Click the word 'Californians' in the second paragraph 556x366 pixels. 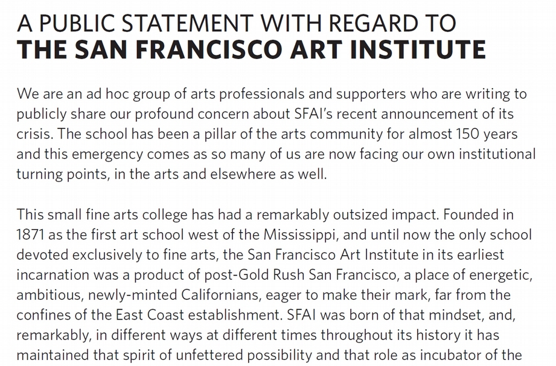pyautogui.click(x=221, y=295)
